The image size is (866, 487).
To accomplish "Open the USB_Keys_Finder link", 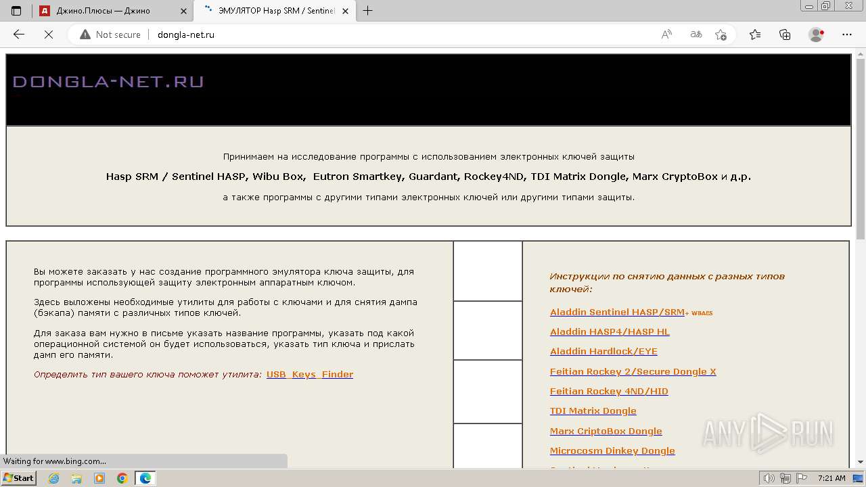I will pos(310,374).
